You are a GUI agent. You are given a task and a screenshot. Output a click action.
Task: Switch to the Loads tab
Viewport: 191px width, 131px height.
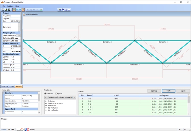(12, 86)
